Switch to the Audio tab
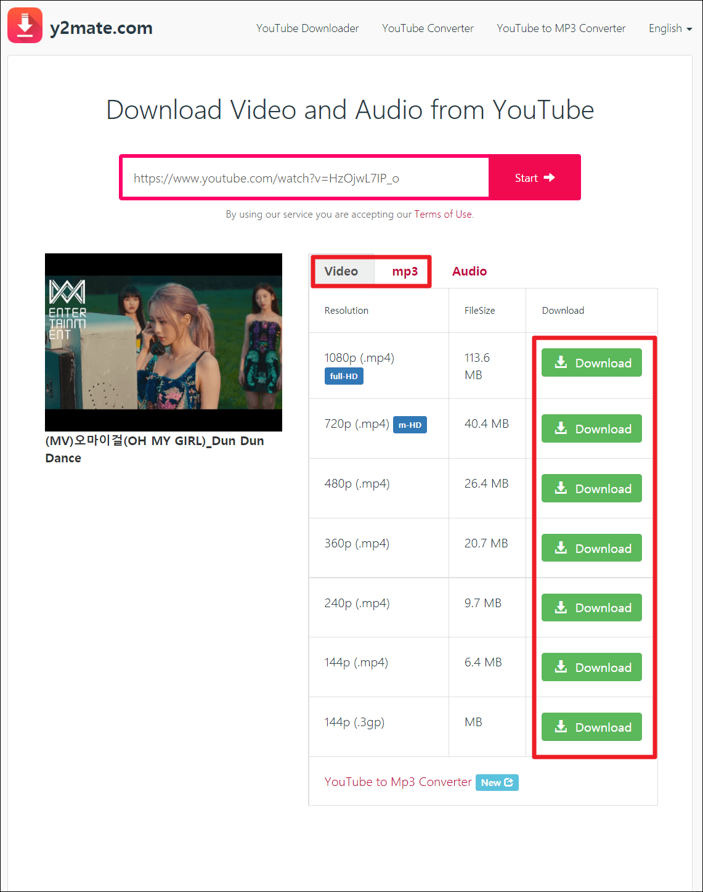 (x=469, y=271)
